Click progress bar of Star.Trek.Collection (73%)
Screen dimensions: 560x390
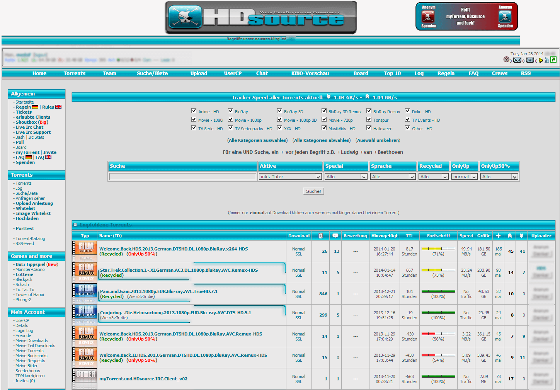click(438, 270)
